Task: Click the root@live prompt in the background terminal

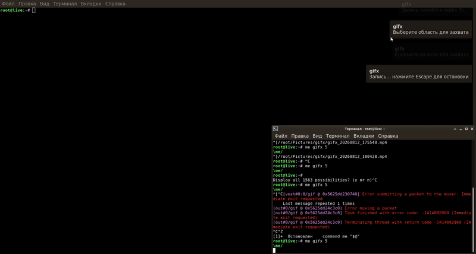Action: pos(15,10)
